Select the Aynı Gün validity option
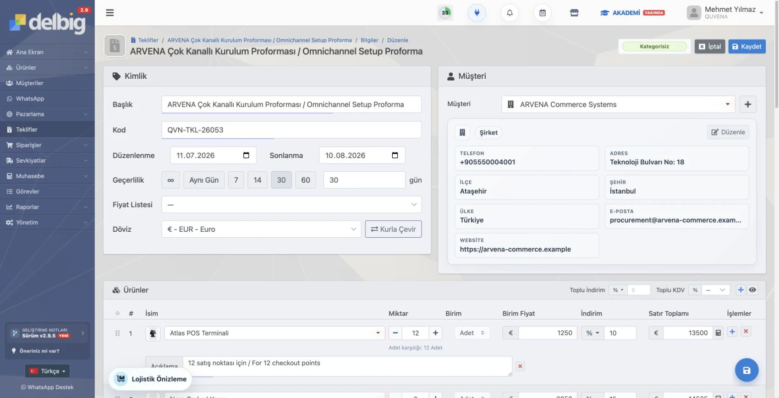The image size is (779, 398). (204, 180)
